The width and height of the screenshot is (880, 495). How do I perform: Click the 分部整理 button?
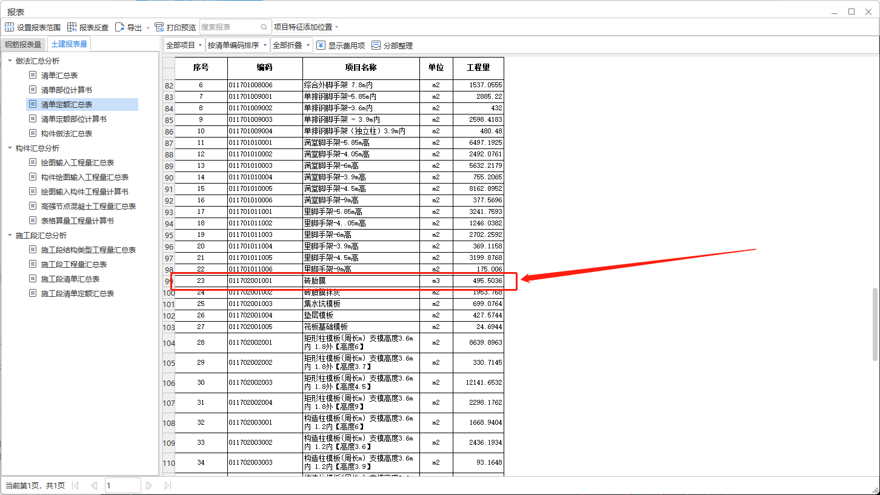pyautogui.click(x=392, y=45)
